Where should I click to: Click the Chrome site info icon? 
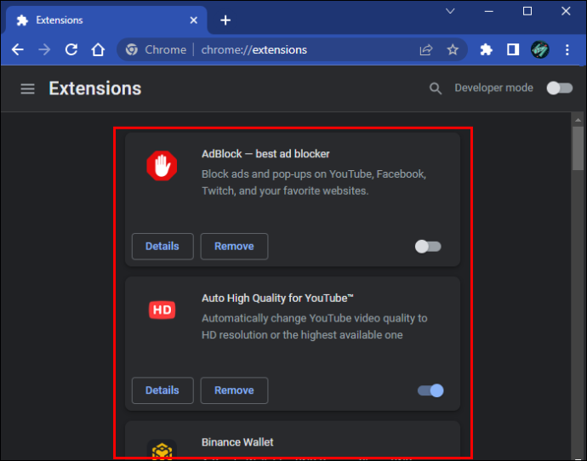pos(131,49)
